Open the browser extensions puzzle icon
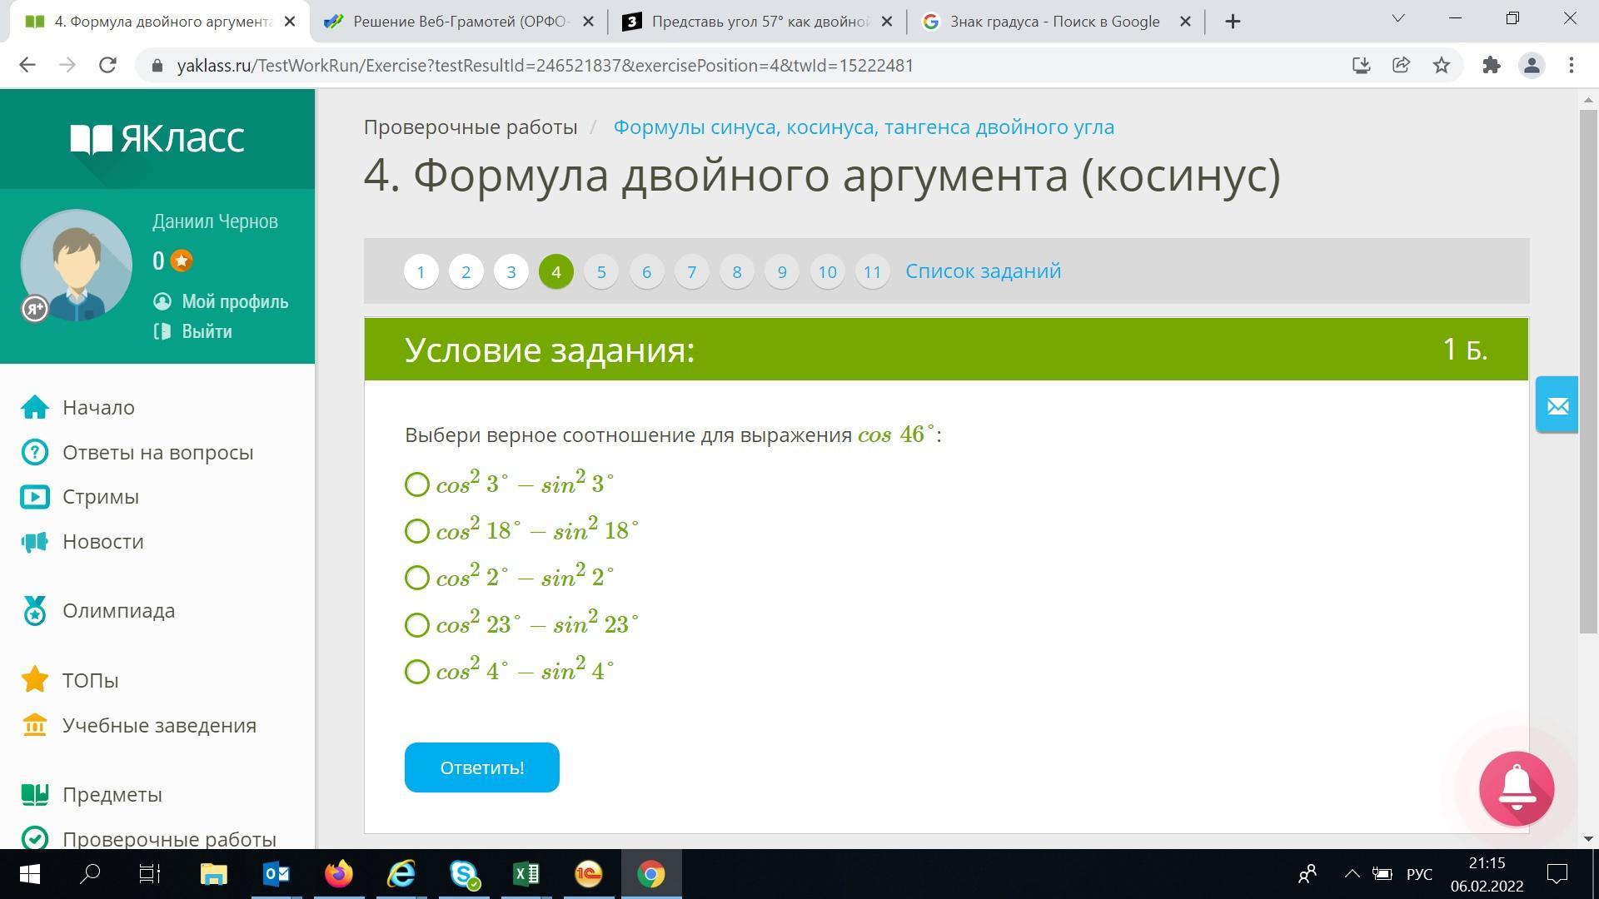The width and height of the screenshot is (1599, 899). coord(1491,66)
